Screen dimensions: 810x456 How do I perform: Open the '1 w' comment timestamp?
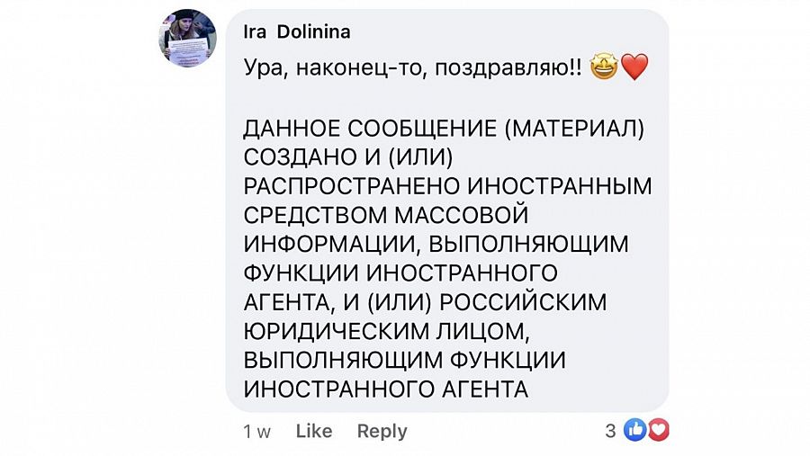click(x=256, y=432)
